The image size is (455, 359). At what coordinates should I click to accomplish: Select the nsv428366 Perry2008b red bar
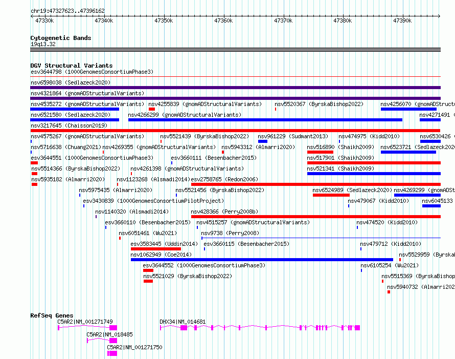[x=316, y=217]
